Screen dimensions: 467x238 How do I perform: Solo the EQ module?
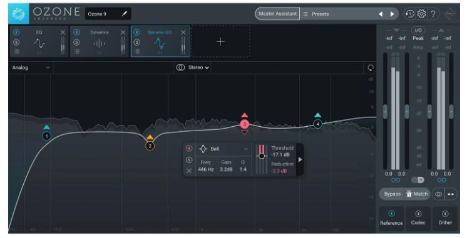pyautogui.click(x=16, y=42)
